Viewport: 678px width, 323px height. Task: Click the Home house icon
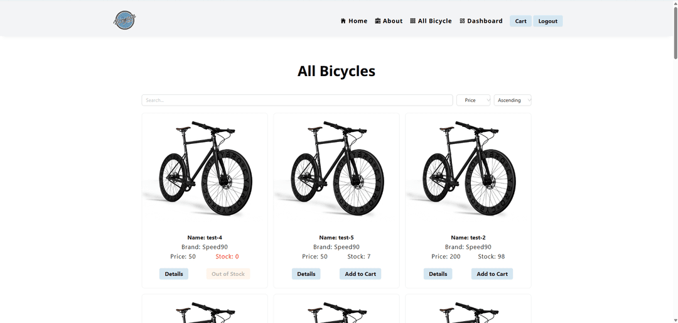343,21
